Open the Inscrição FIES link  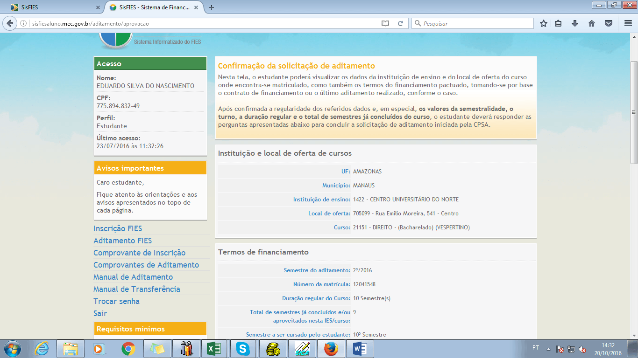(118, 228)
